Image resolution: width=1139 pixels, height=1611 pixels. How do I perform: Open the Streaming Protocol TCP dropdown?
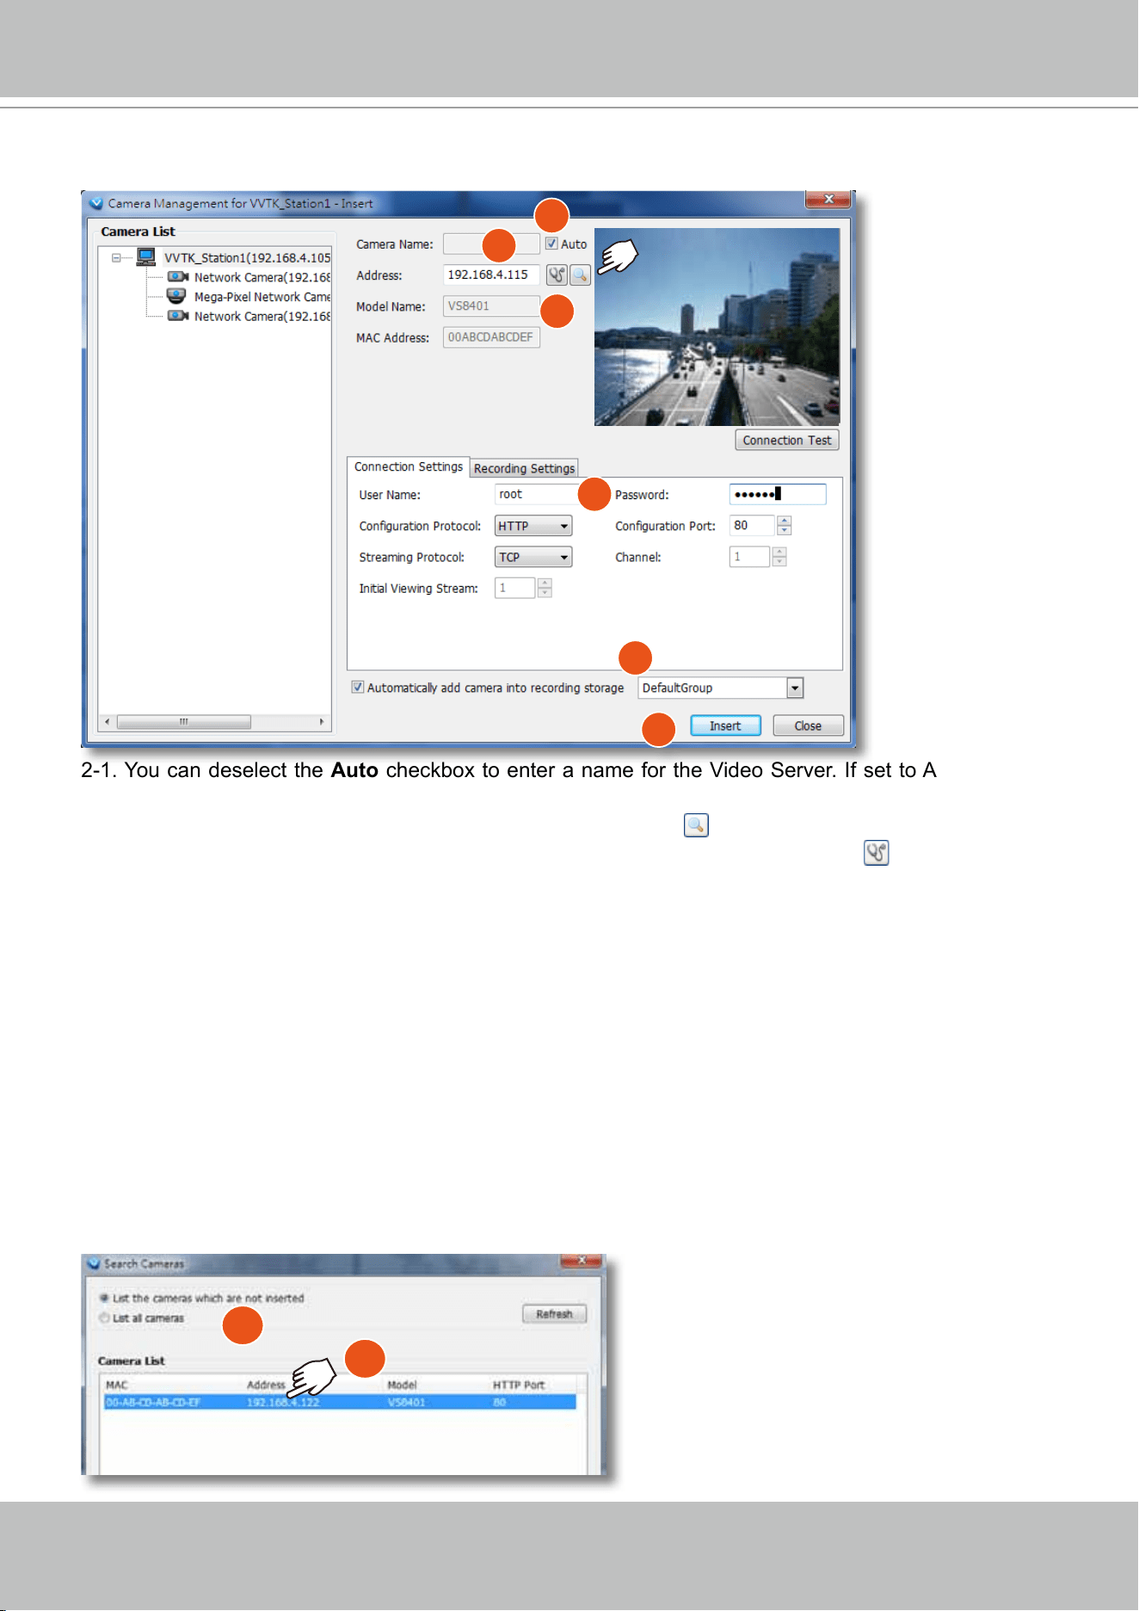click(533, 557)
